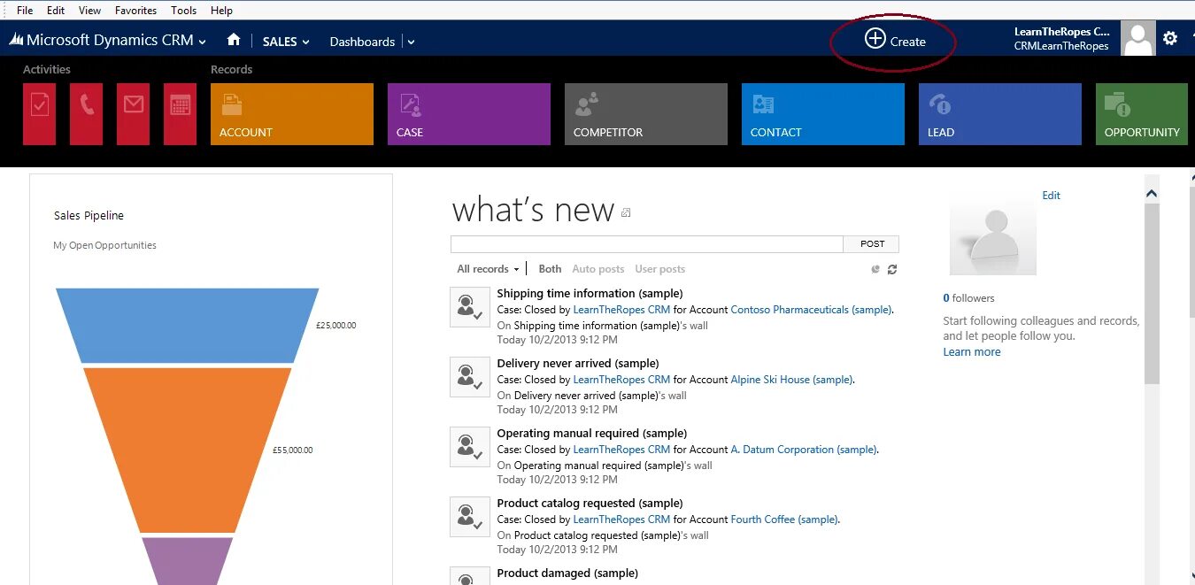Go to the Home icon
The width and height of the screenshot is (1195, 585).
234,40
